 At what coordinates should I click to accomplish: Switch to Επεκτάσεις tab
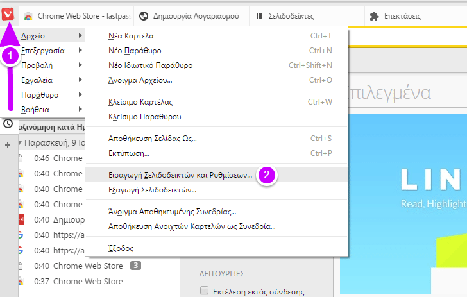(416, 16)
